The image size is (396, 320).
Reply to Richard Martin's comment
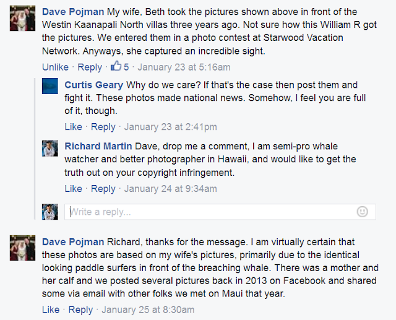tap(103, 189)
